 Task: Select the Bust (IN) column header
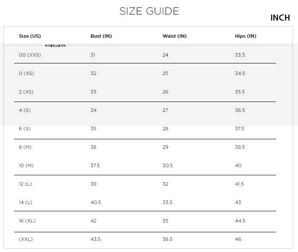[x=101, y=36]
